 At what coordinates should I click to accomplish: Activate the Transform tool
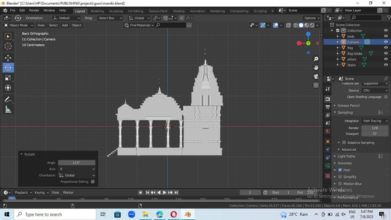8,88
